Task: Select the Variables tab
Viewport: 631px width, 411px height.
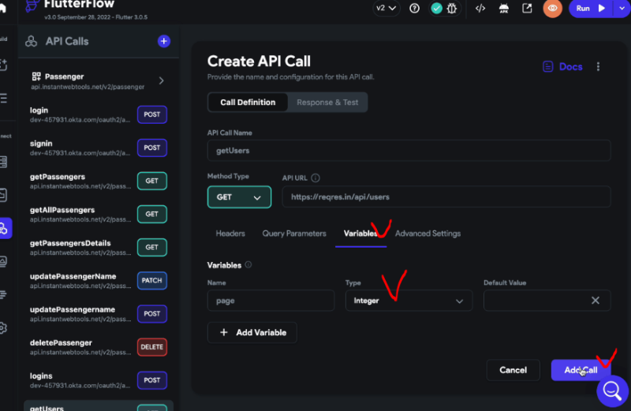Action: tap(360, 234)
